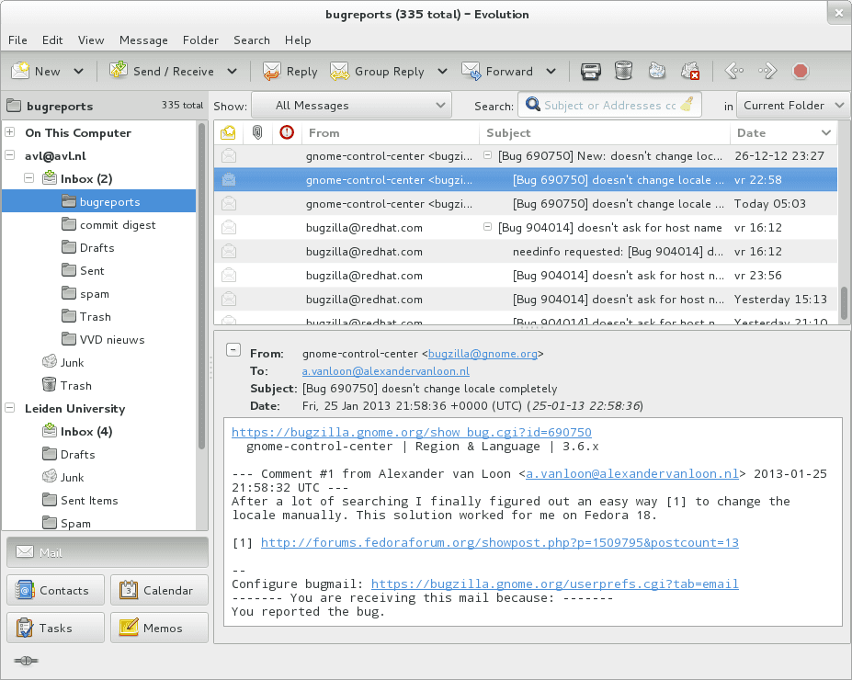Open the Forward options dropdown arrow
The image size is (852, 680).
coord(551,71)
